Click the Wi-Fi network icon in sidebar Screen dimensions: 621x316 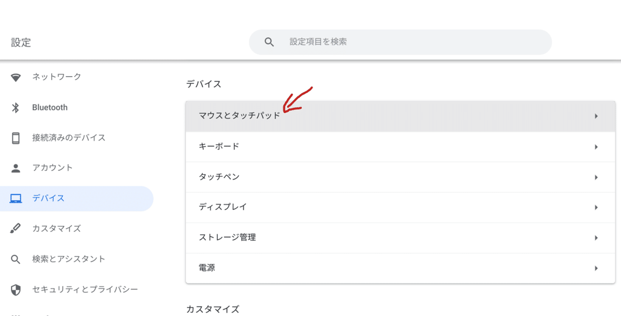pos(16,78)
